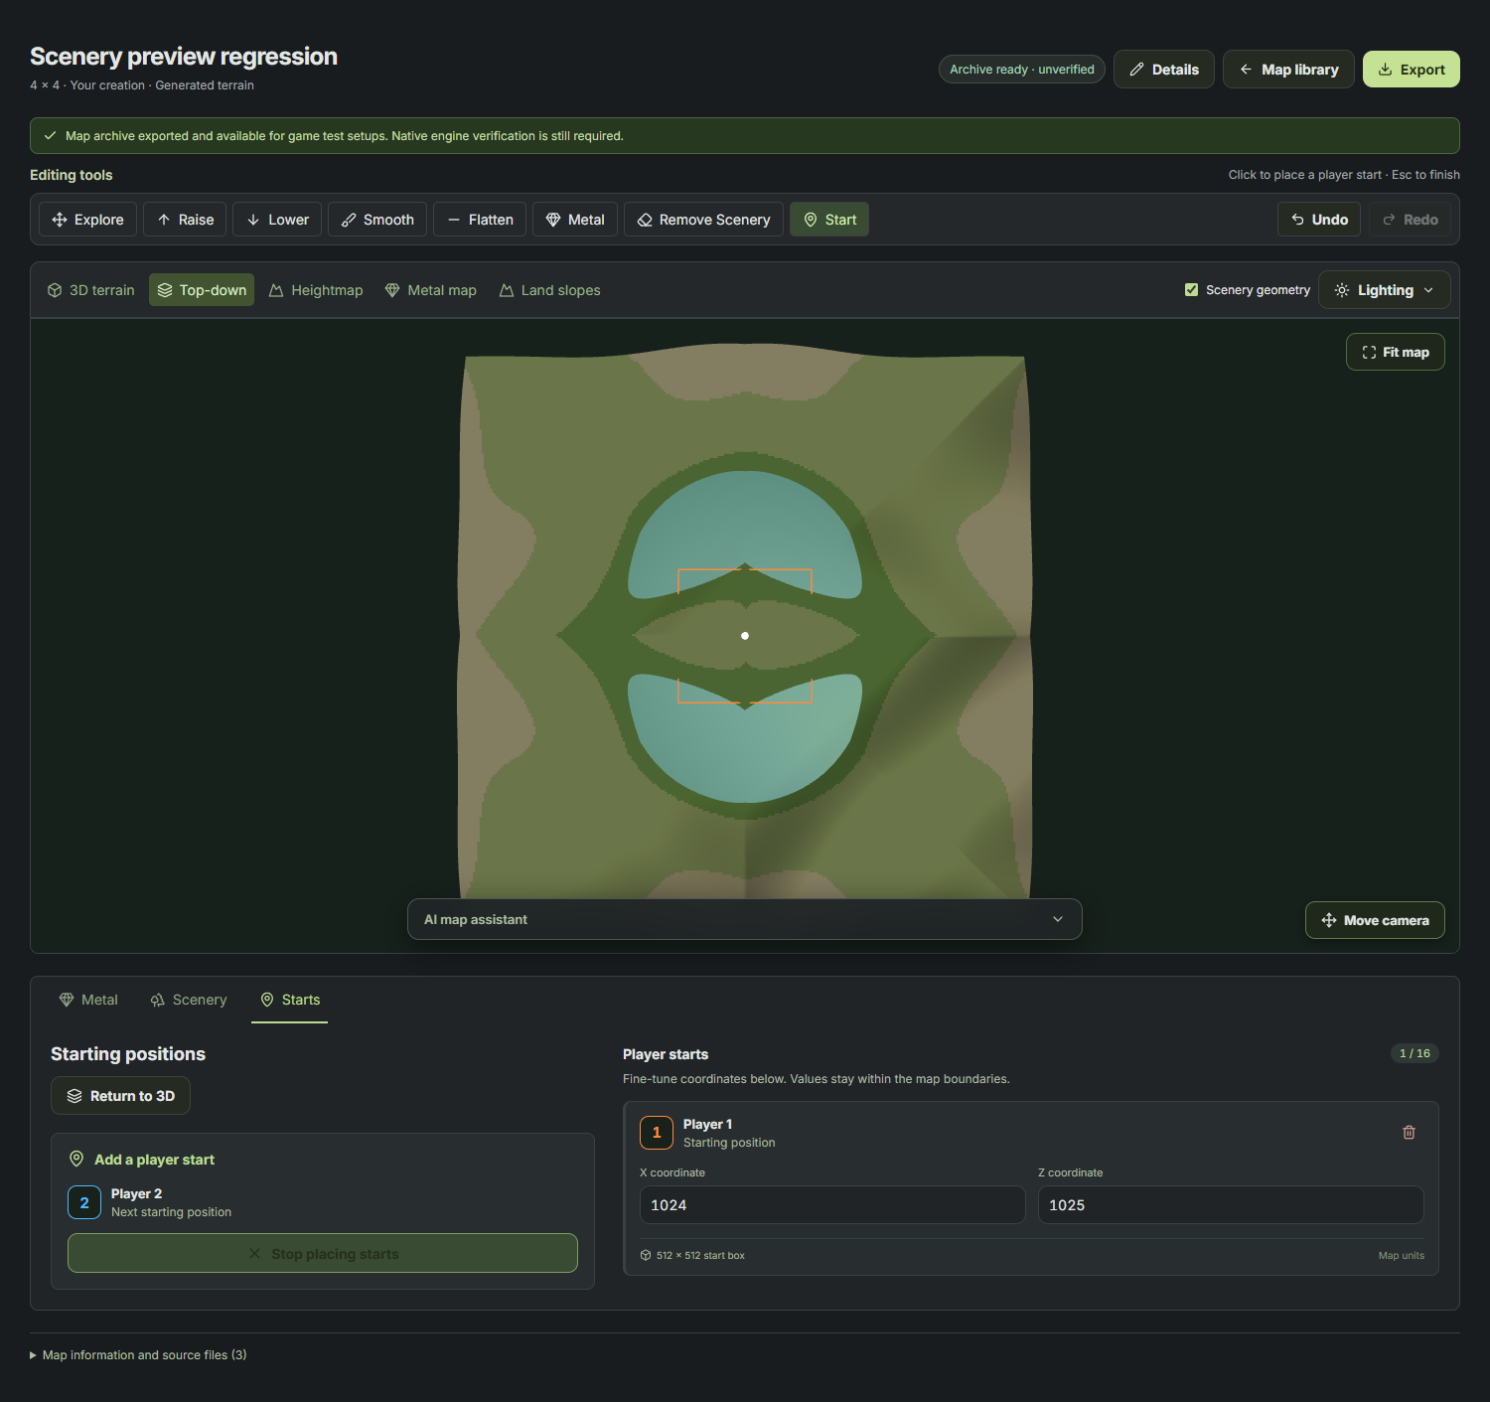Select the Lower terrain tool
Screen dimensions: 1490x1402
click(x=277, y=220)
